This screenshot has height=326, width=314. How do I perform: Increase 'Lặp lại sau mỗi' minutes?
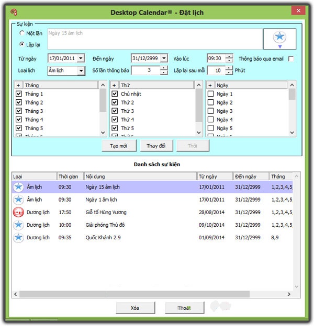click(x=229, y=68)
